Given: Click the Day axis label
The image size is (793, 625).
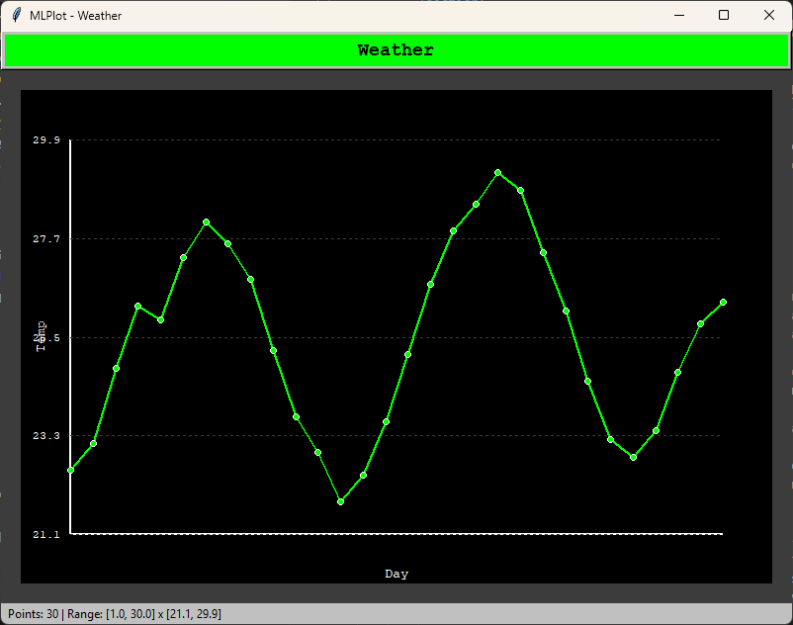Looking at the screenshot, I should coord(396,573).
